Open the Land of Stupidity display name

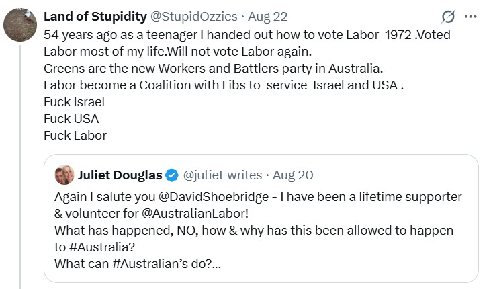95,17
